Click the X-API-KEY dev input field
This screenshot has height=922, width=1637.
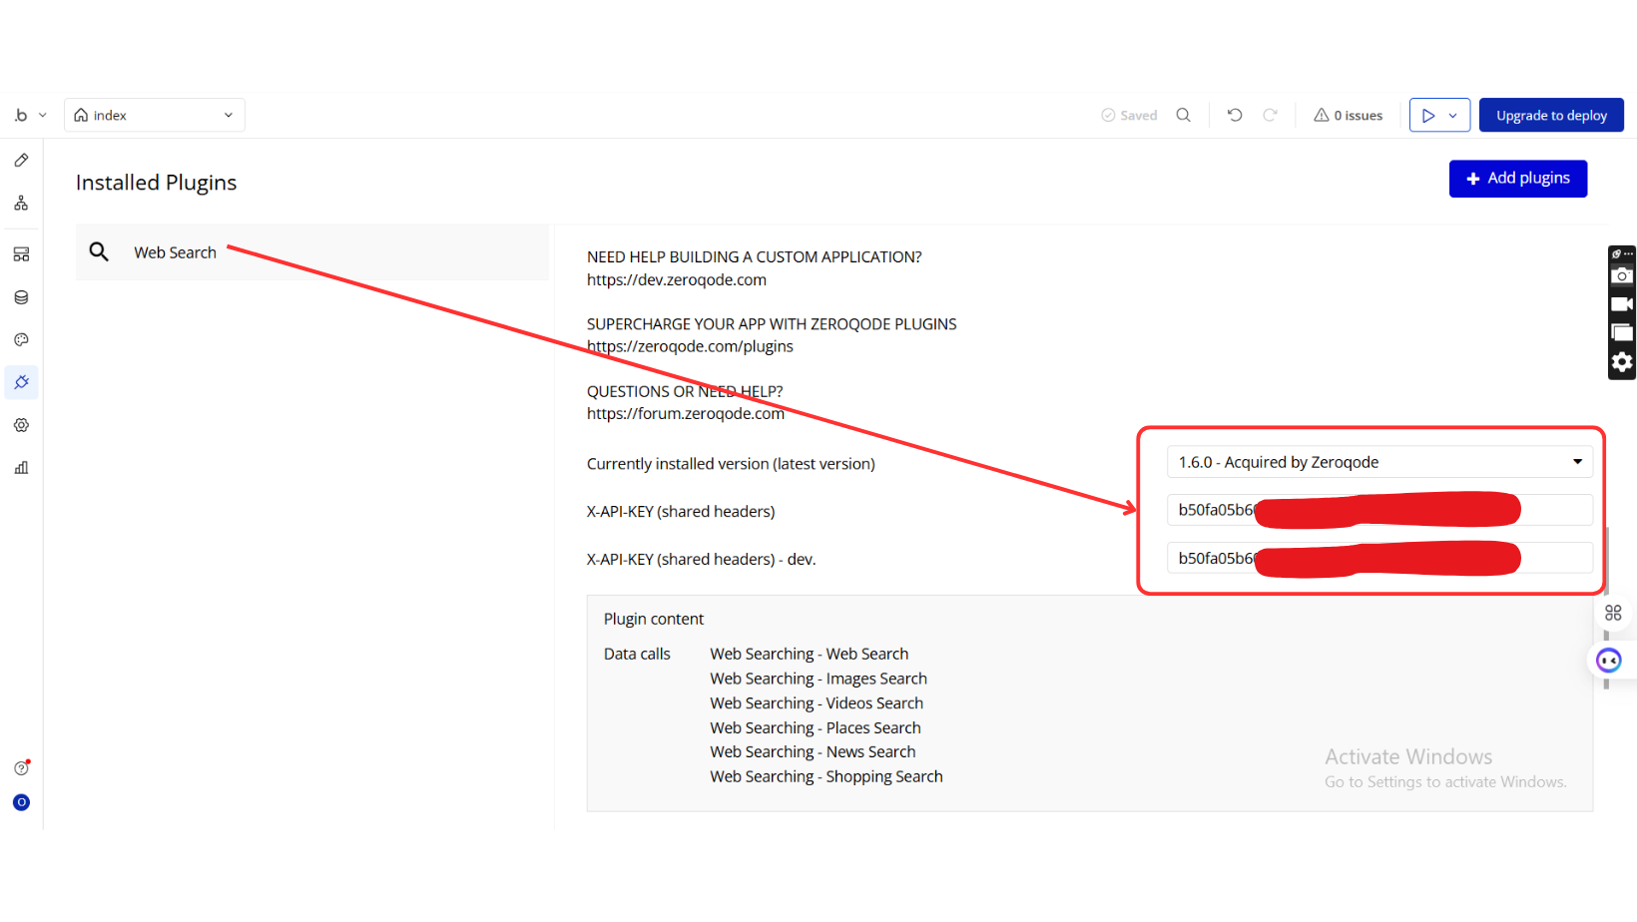(x=1379, y=558)
